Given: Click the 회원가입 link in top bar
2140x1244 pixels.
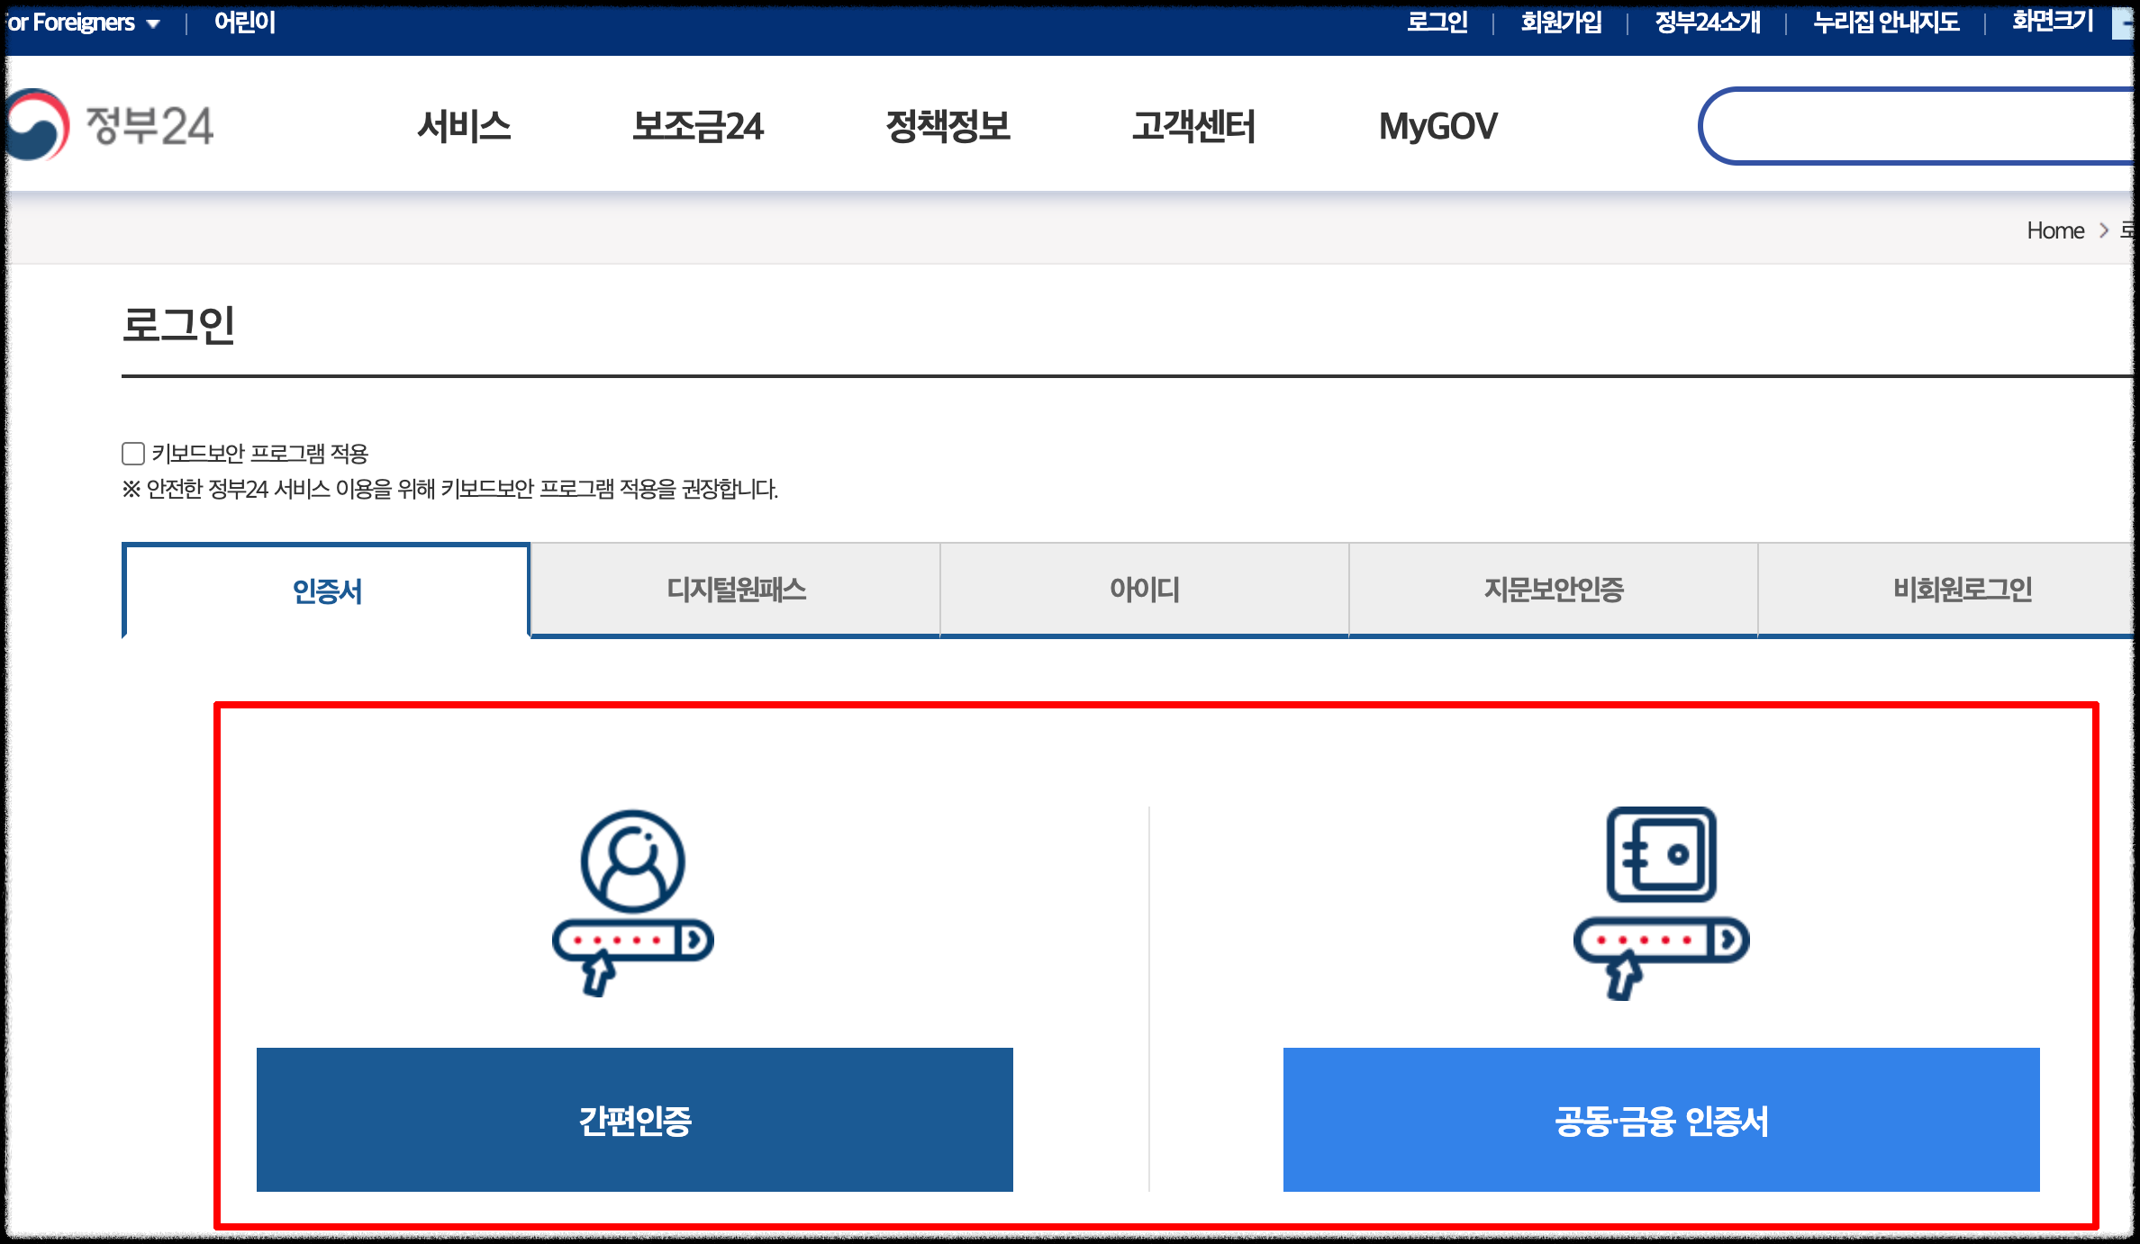Looking at the screenshot, I should click(x=1561, y=22).
